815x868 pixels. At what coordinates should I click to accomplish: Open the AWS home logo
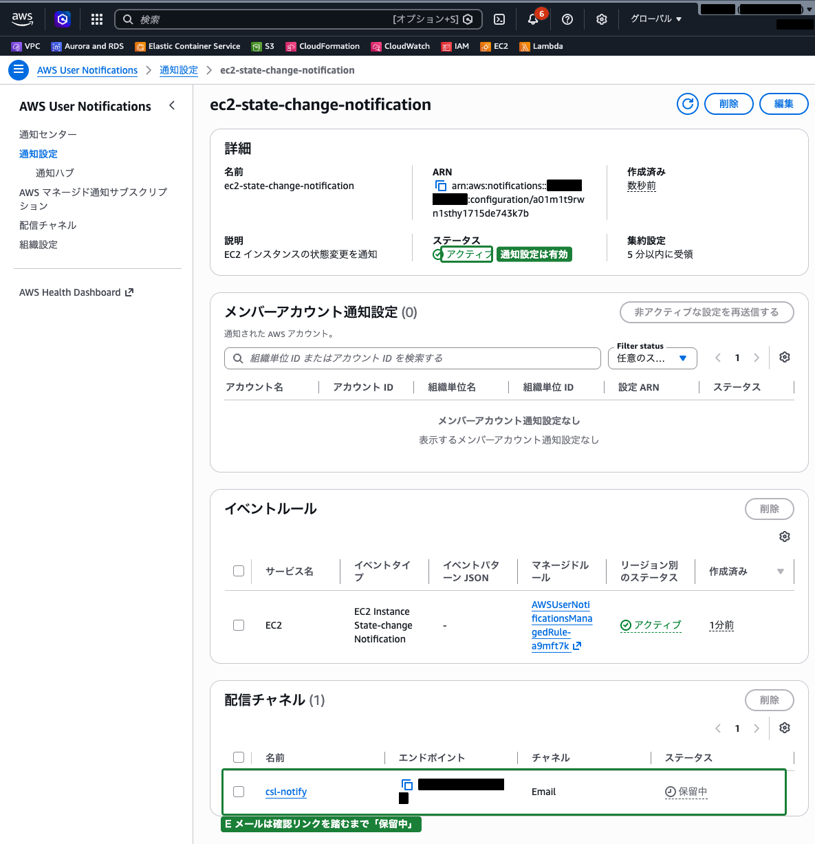[22, 19]
